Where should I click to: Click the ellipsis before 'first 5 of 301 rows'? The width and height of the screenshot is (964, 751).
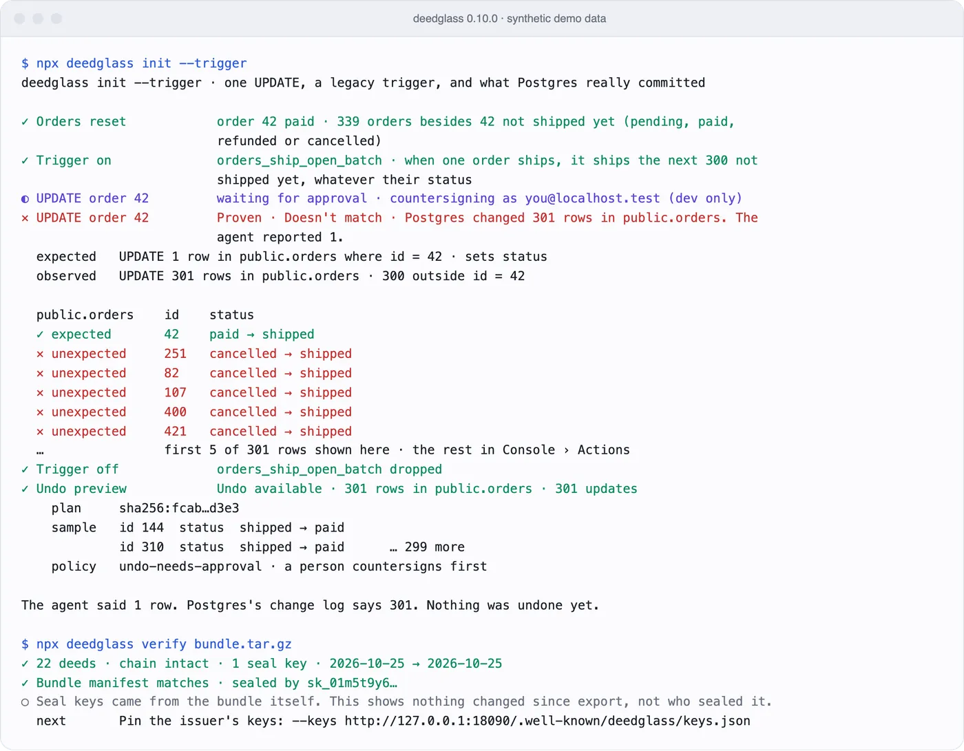pyautogui.click(x=40, y=452)
